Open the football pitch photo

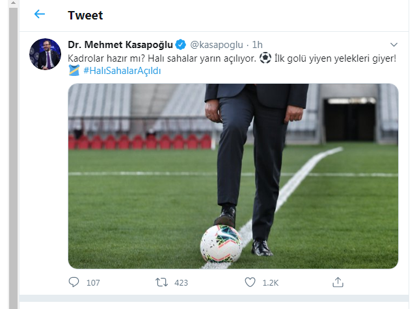[233, 175]
